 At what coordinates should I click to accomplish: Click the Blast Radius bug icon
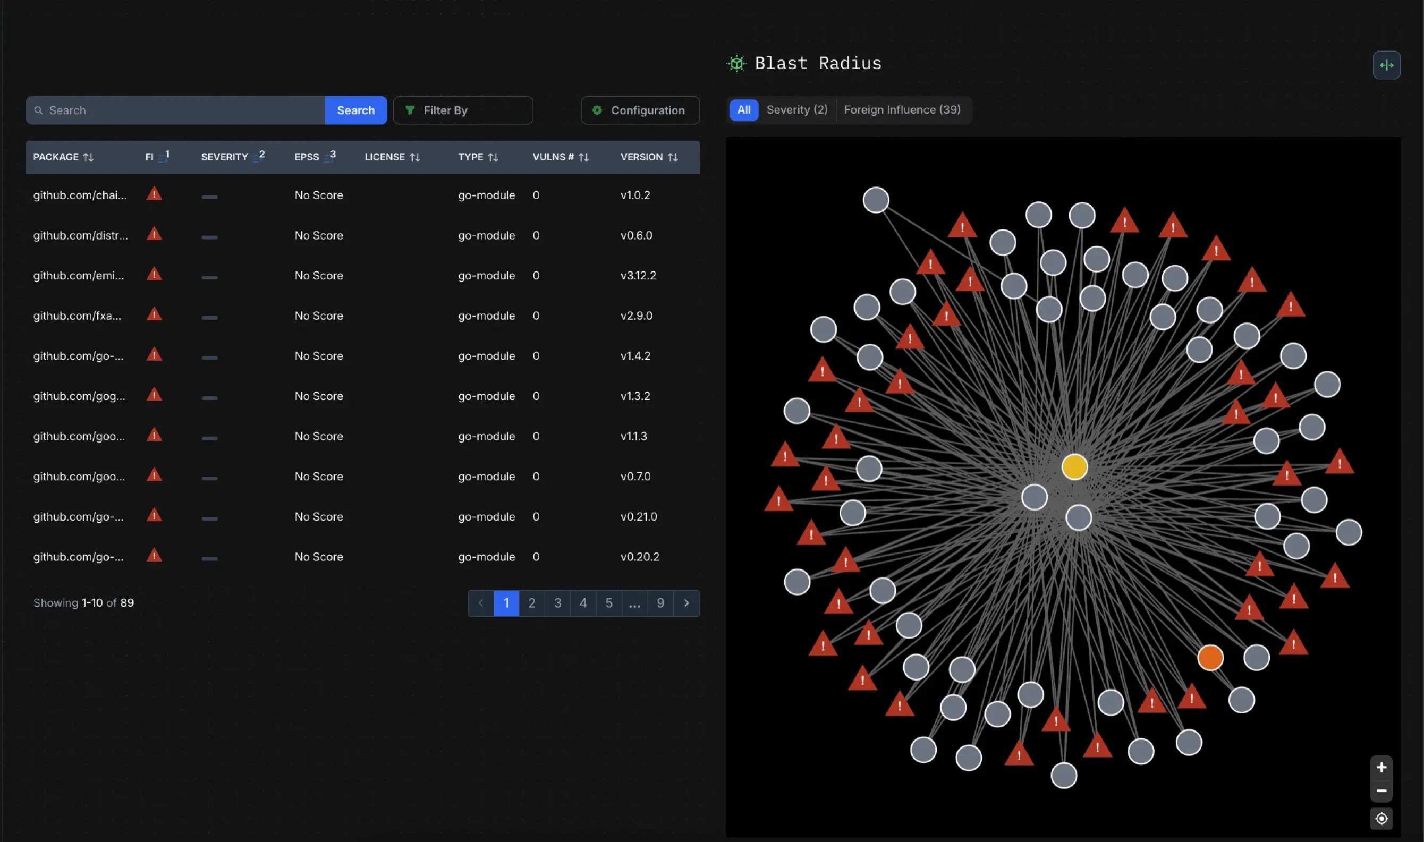pos(736,63)
